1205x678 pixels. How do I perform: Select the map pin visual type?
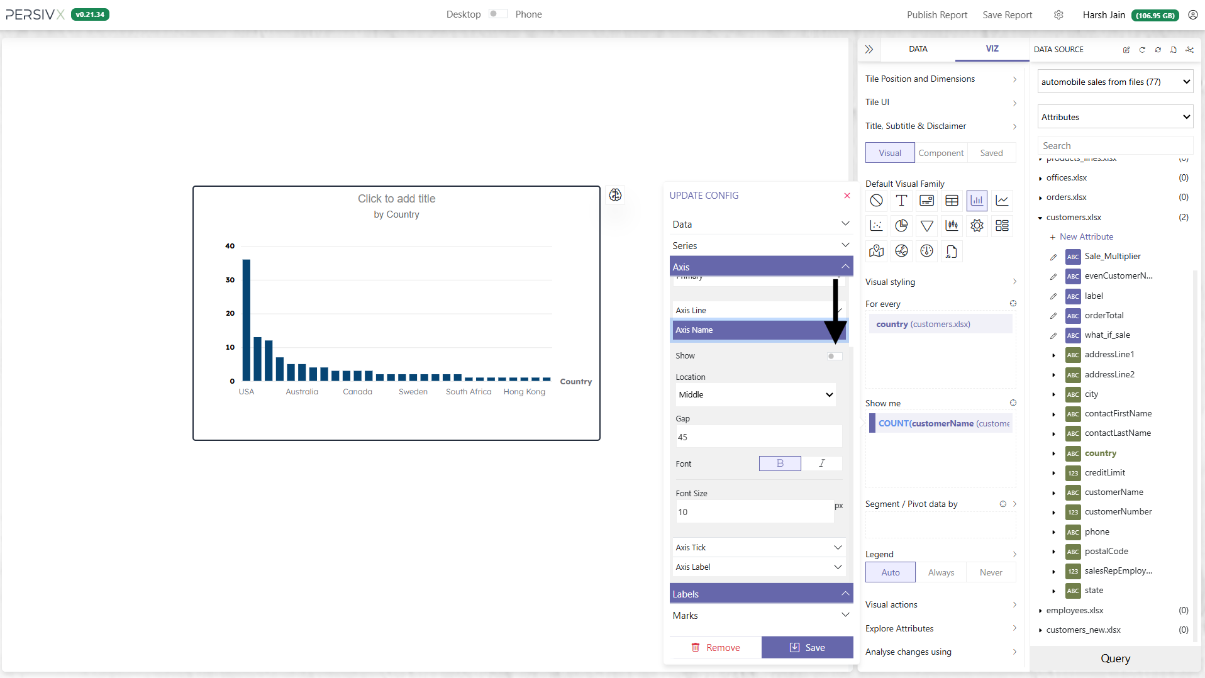[x=876, y=252]
